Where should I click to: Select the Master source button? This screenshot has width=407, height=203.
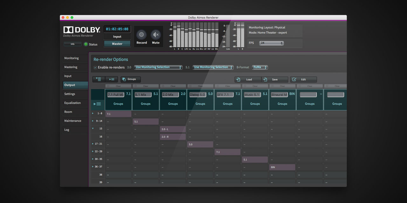[117, 44]
